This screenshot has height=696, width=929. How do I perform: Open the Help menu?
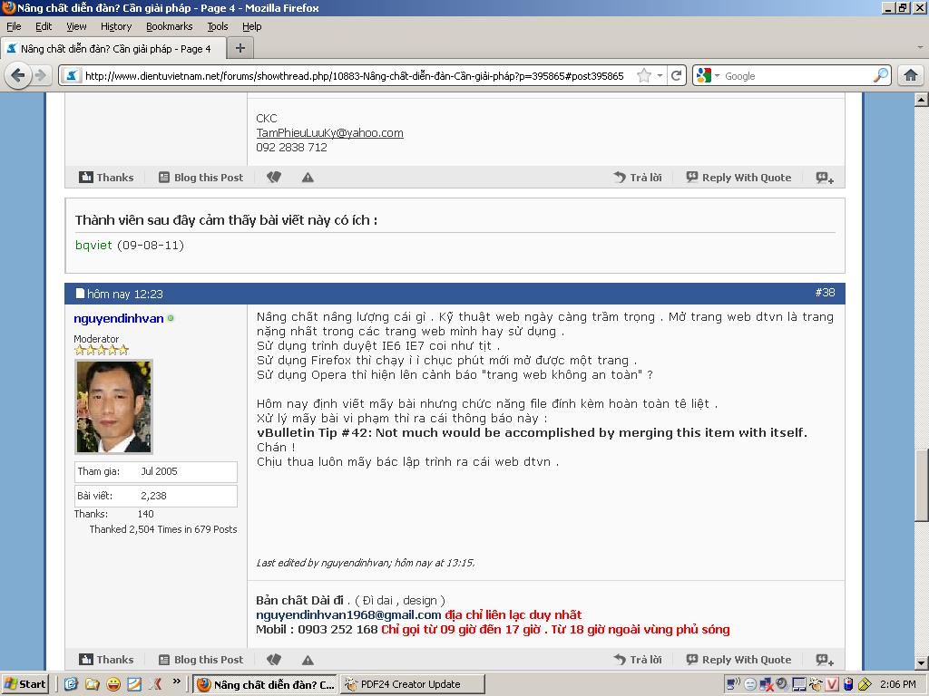click(252, 26)
